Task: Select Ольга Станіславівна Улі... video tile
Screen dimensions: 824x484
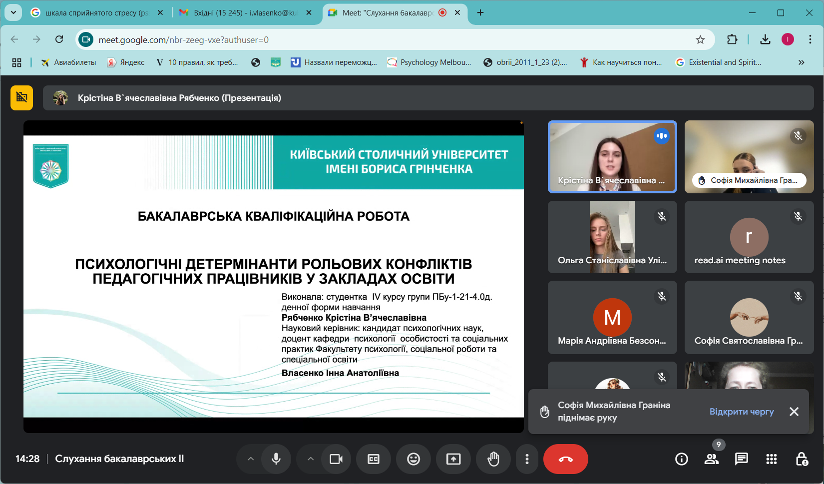Action: point(612,237)
